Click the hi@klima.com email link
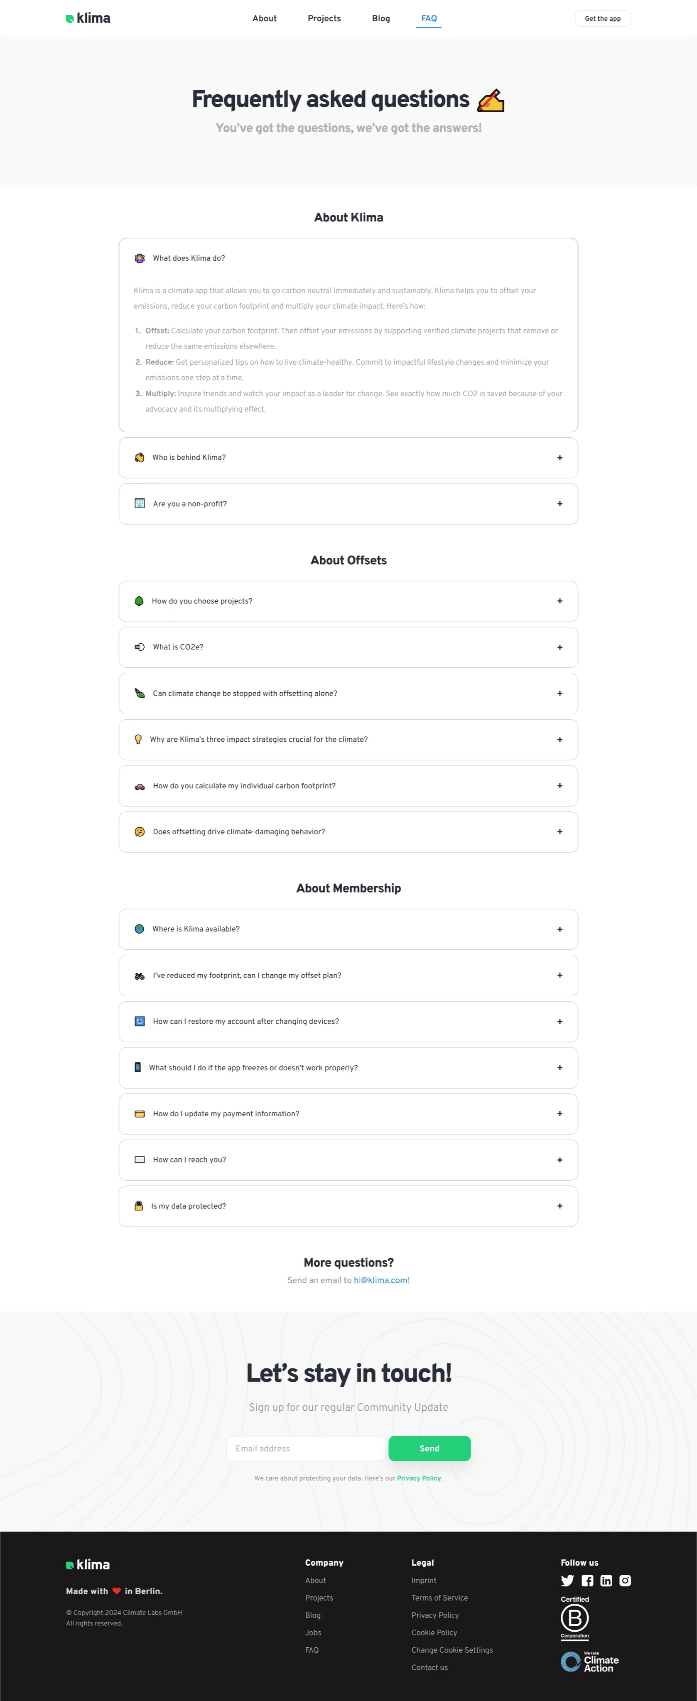This screenshot has width=697, height=1701. pos(380,1280)
